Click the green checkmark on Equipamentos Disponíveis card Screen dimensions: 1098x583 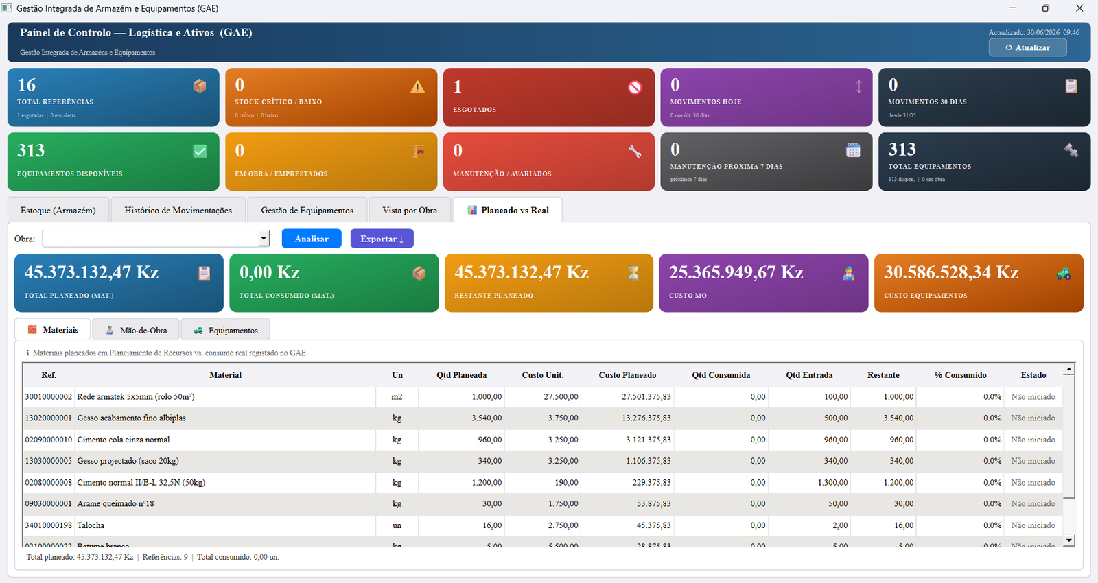[x=200, y=152]
